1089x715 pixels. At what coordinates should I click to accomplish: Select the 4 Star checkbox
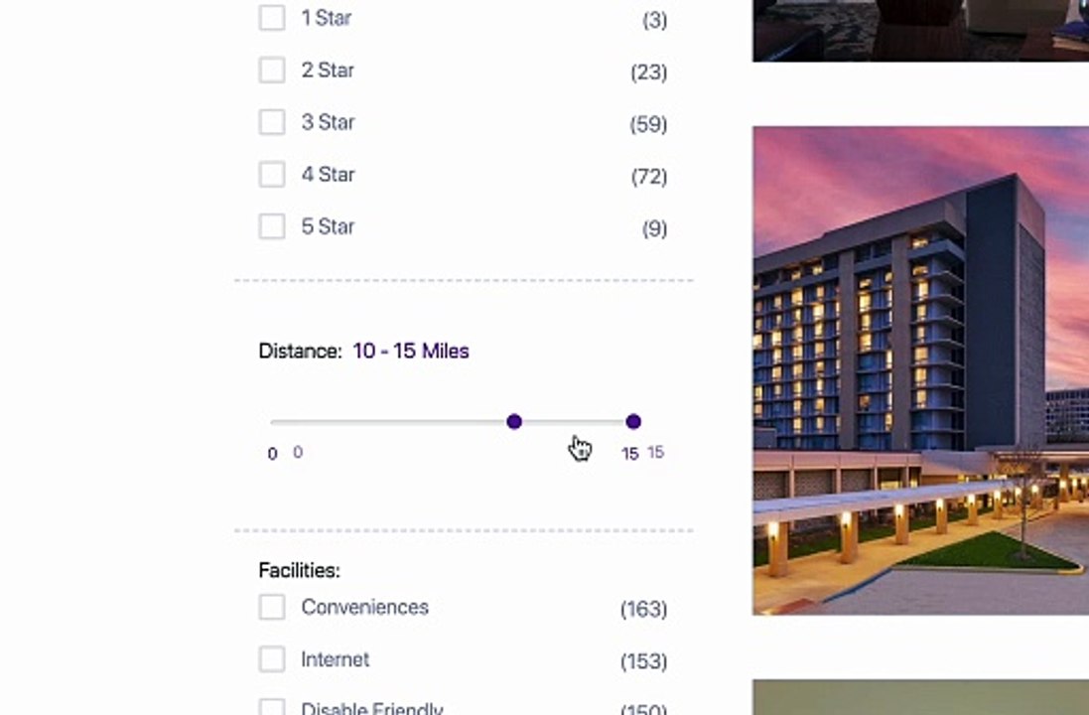[x=272, y=175]
